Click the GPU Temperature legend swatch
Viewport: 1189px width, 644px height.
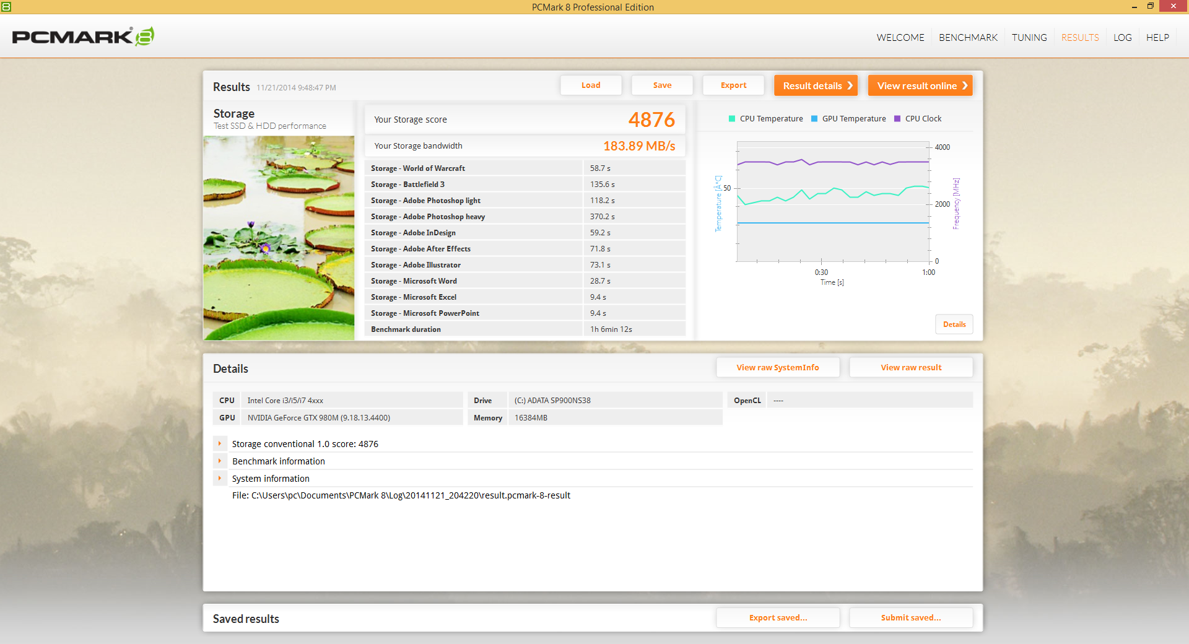coord(814,119)
